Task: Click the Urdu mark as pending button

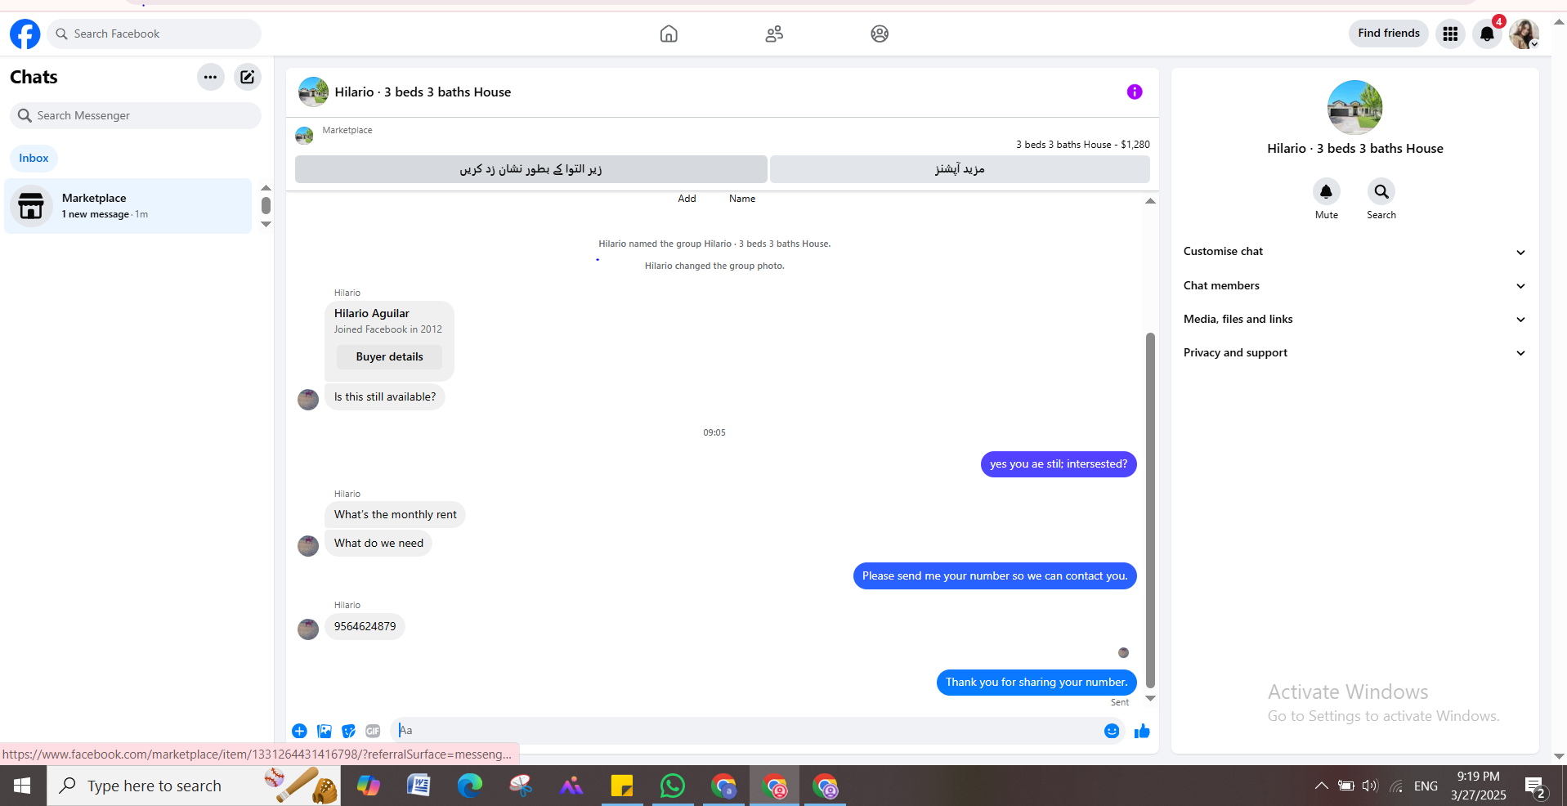Action: pyautogui.click(x=531, y=169)
